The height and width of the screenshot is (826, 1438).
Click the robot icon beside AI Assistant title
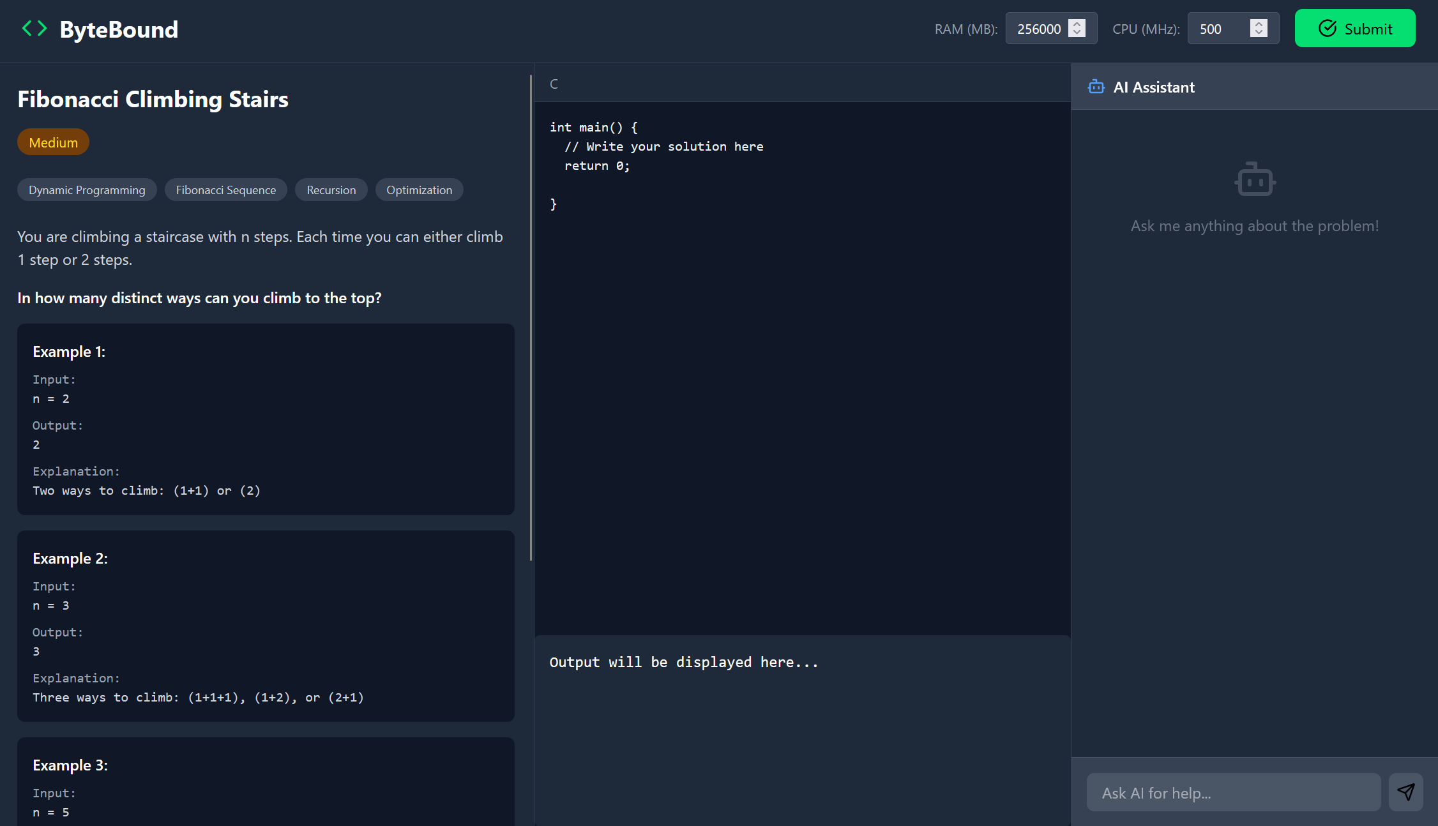tap(1096, 87)
